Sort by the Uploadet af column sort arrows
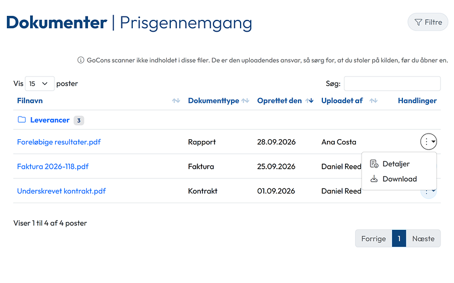 click(x=373, y=101)
